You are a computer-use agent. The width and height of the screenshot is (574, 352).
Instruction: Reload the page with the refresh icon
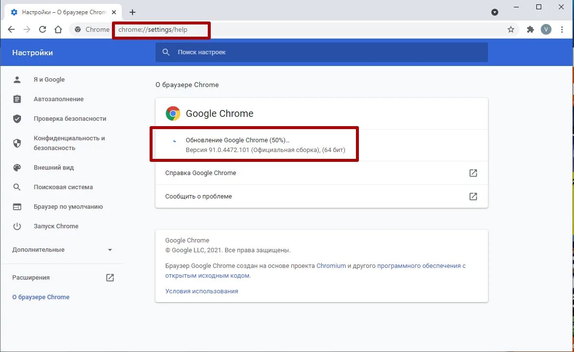click(x=43, y=29)
